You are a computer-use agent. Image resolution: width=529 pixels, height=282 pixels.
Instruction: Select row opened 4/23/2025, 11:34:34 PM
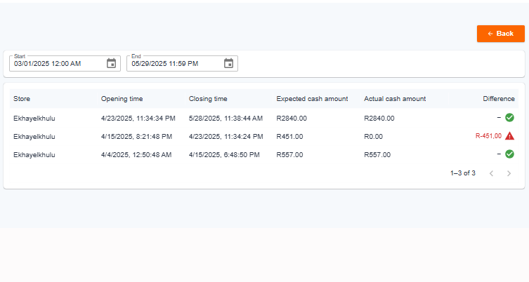click(264, 118)
